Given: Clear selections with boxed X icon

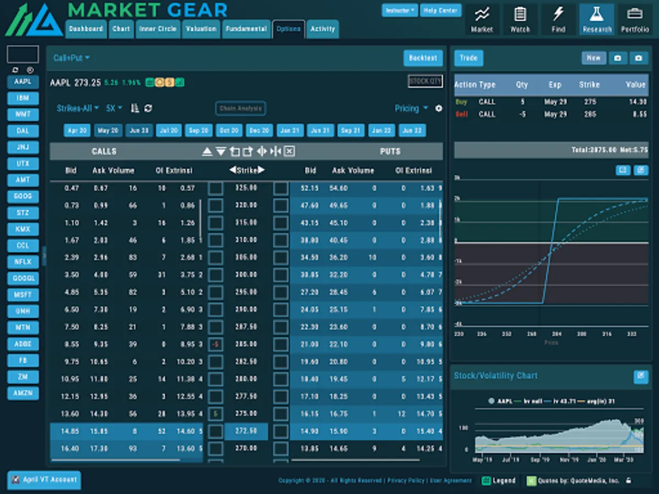Looking at the screenshot, I should coord(289,151).
